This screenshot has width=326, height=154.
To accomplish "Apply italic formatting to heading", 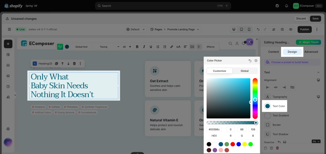I will pyautogui.click(x=144, y=47).
